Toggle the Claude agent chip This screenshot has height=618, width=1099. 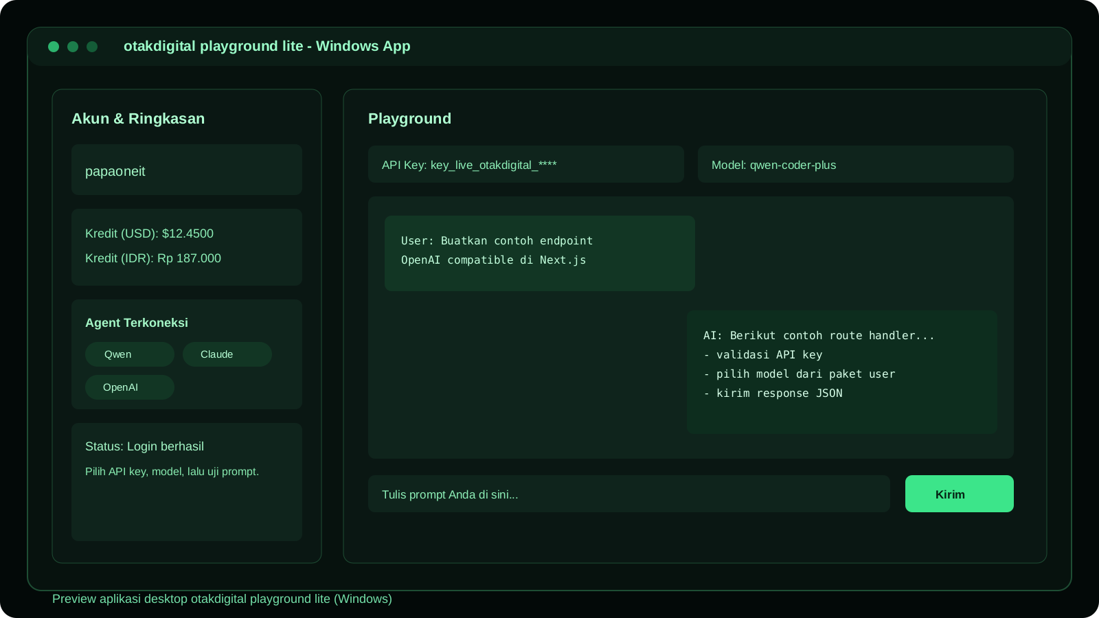coord(227,354)
